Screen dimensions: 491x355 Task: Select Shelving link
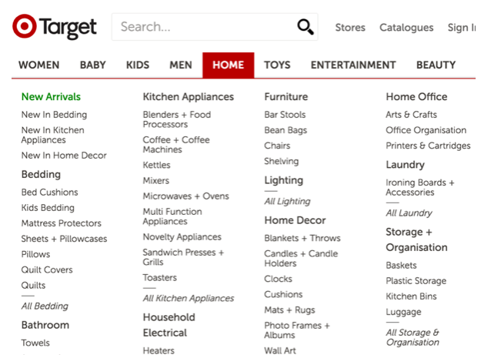[x=282, y=162]
